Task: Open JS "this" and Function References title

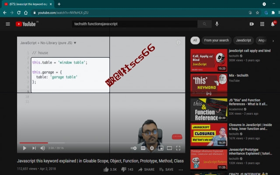Action: click(248, 102)
